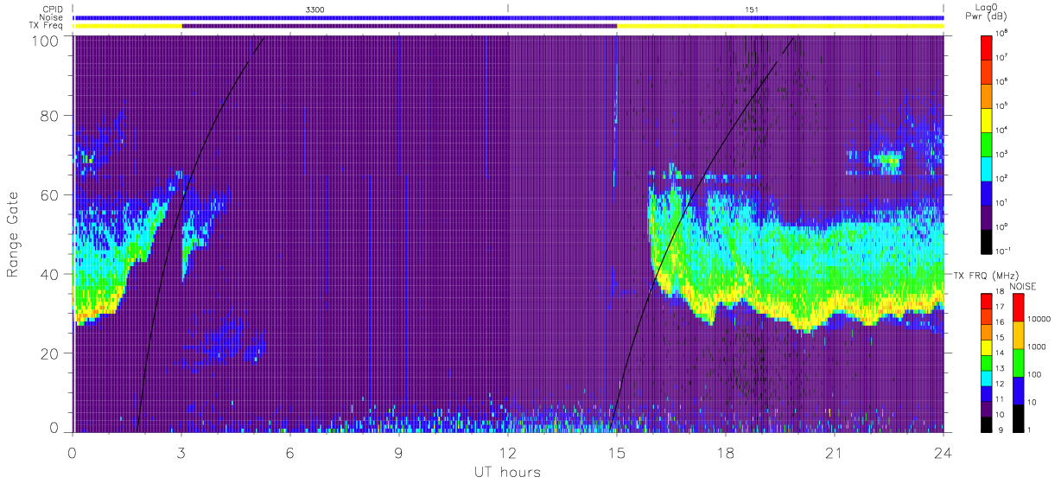Click the 'Noise' row label at top left
The image size is (1061, 490).
click(x=51, y=16)
